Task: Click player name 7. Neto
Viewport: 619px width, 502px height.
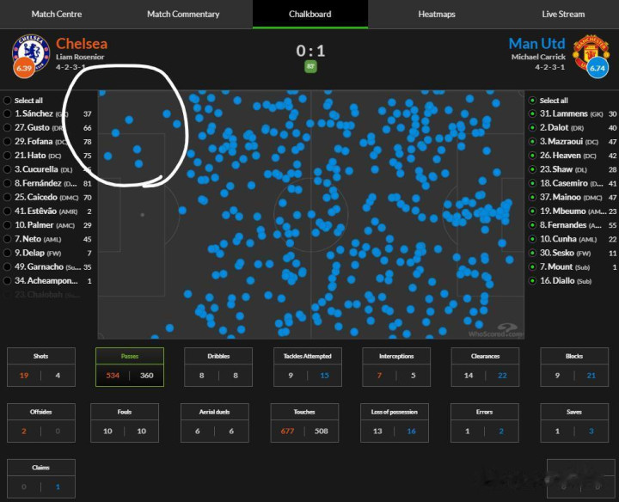Action: [28, 239]
